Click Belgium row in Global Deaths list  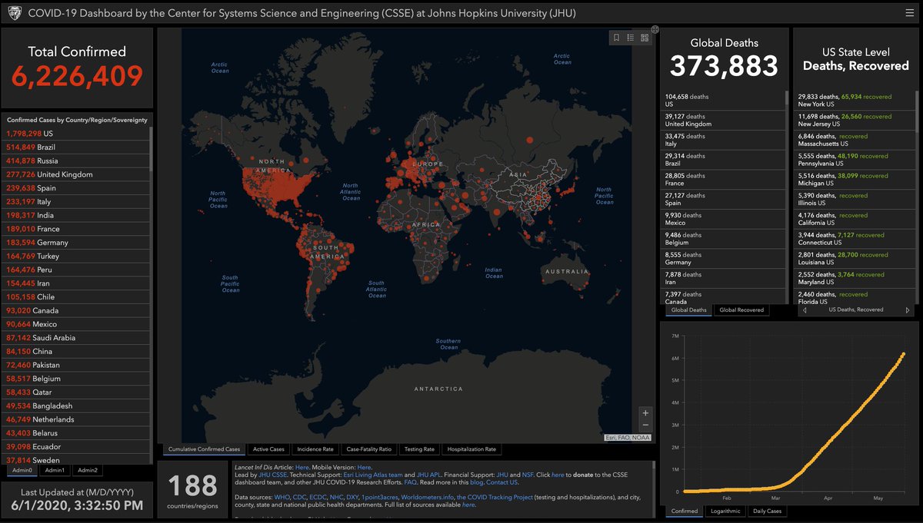click(723, 240)
